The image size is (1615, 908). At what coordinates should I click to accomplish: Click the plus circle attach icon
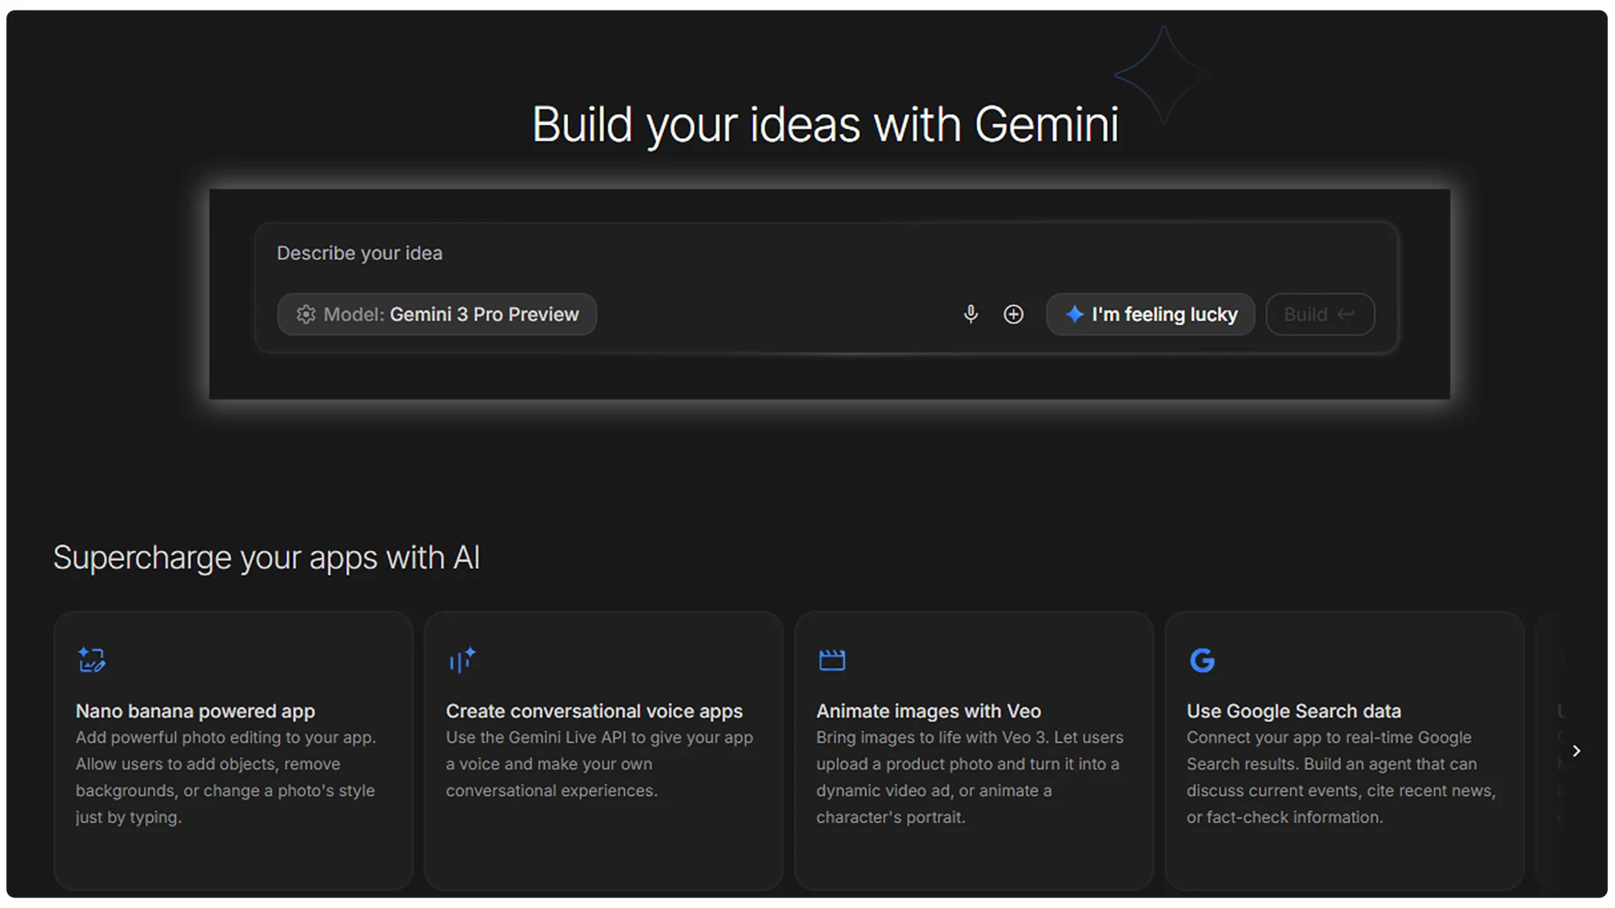pyautogui.click(x=1013, y=314)
